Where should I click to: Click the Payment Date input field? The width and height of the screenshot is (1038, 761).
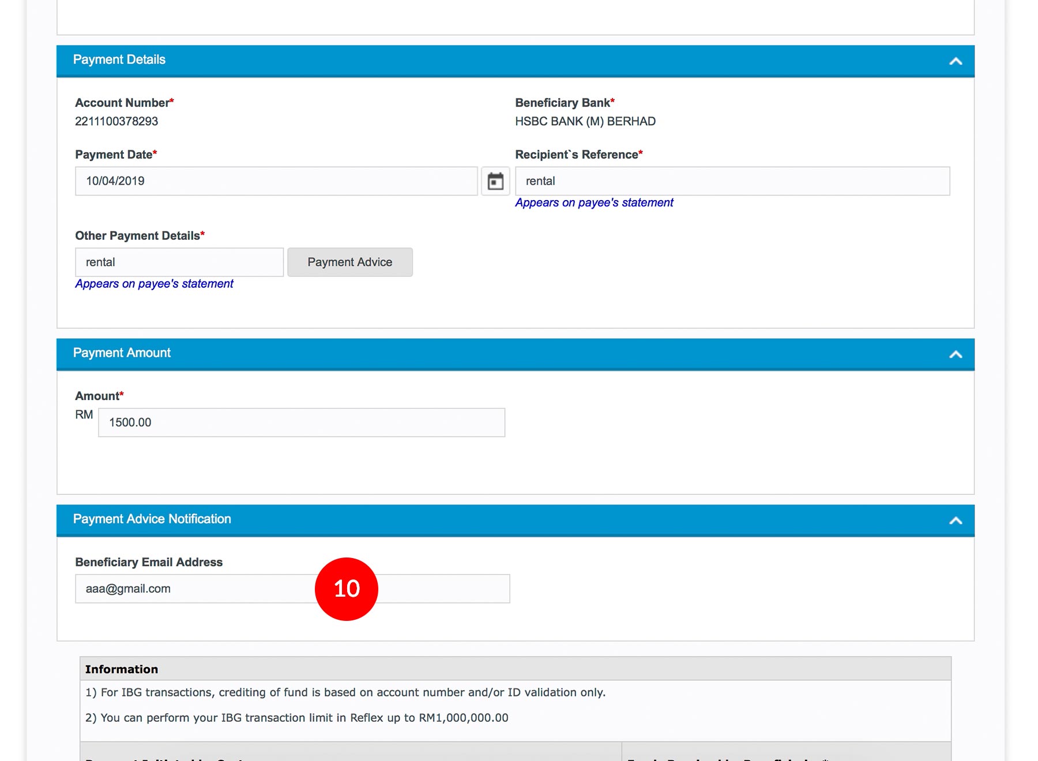[276, 181]
